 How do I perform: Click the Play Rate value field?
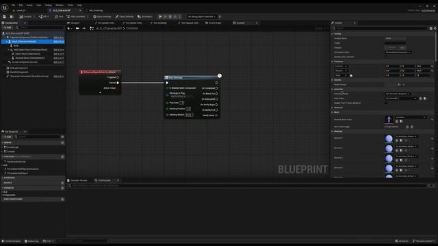pos(182,103)
